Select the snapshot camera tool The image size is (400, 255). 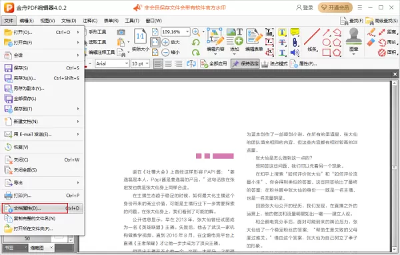click(121, 32)
